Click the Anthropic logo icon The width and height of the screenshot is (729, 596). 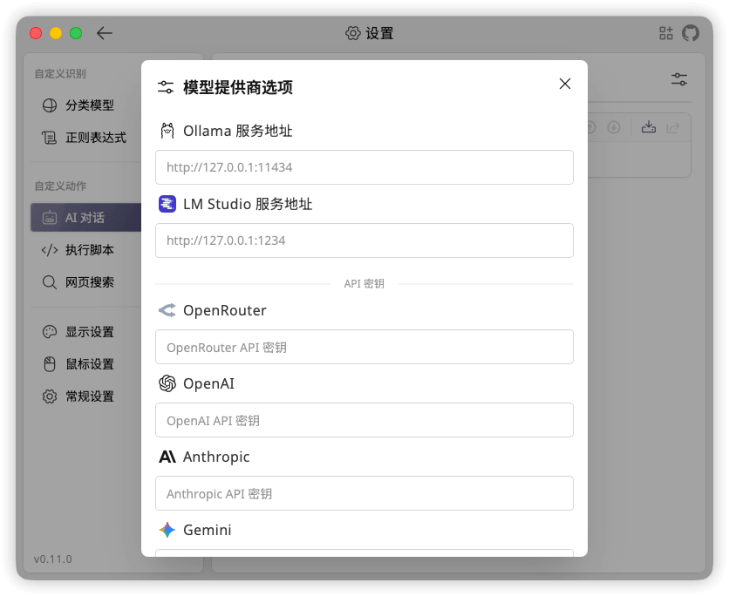167,457
